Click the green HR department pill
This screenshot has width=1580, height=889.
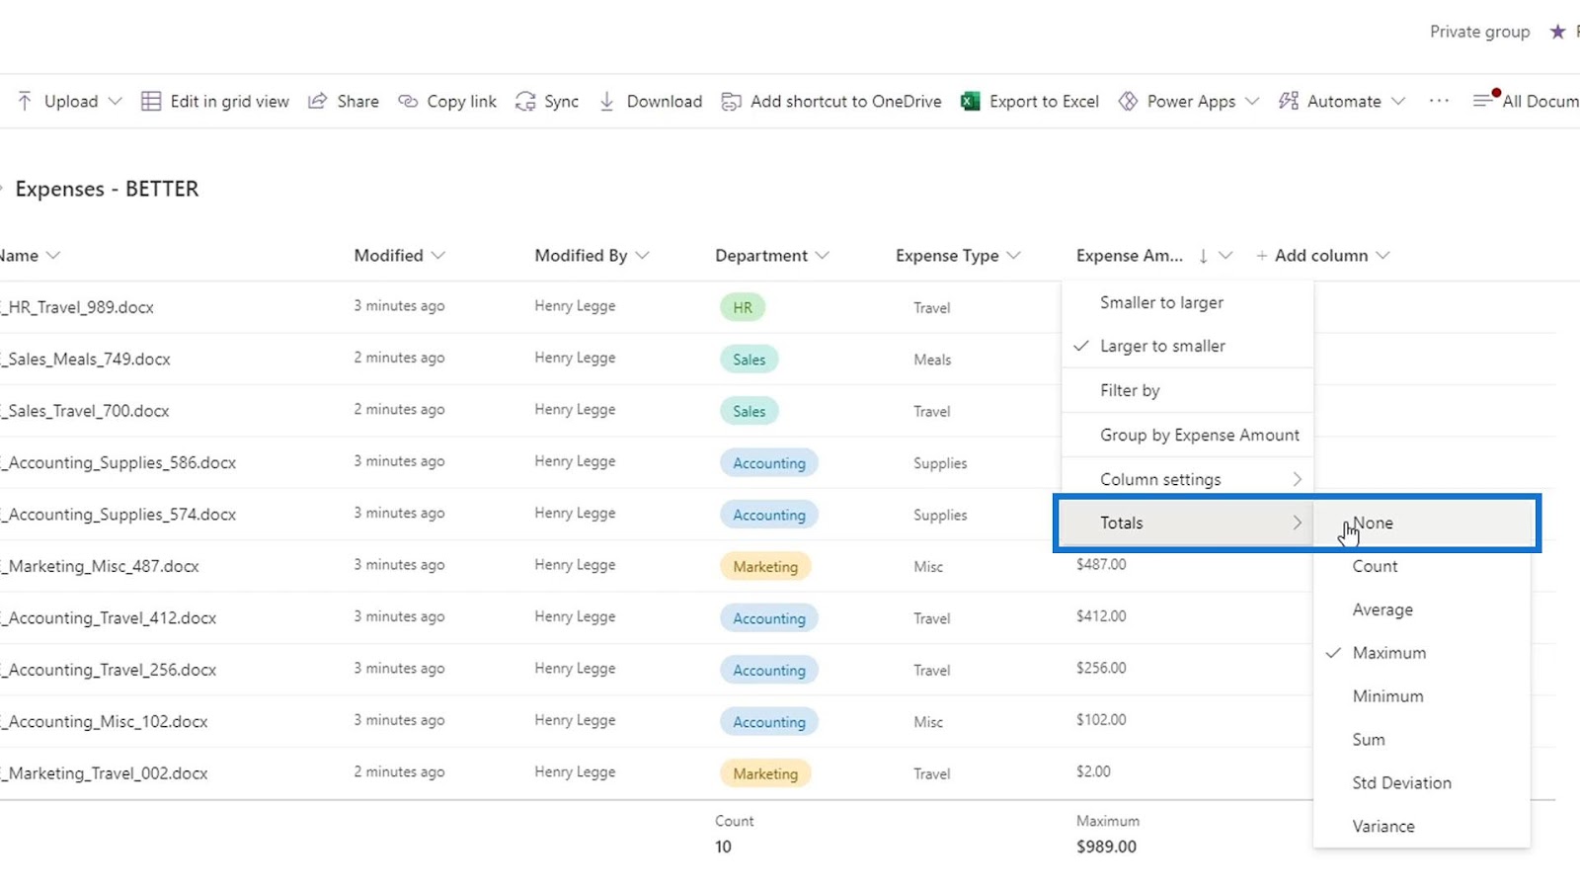click(743, 307)
